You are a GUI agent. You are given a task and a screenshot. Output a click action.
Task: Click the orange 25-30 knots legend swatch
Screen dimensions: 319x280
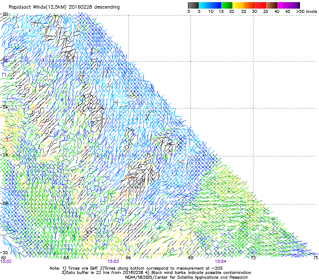point(249,5)
